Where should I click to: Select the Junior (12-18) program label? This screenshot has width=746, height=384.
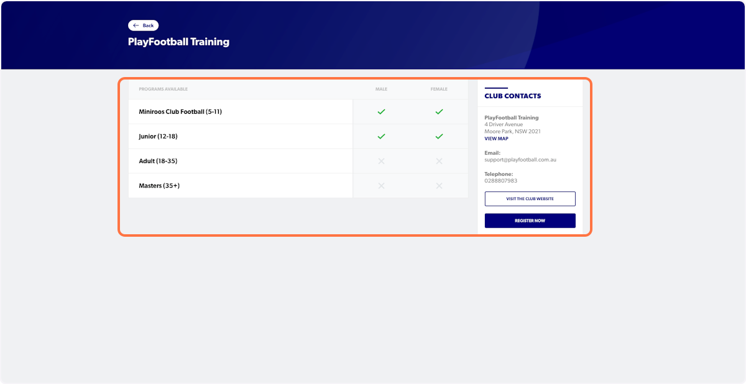click(x=158, y=136)
